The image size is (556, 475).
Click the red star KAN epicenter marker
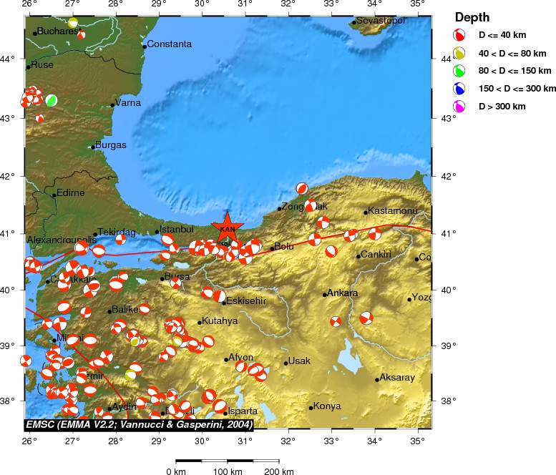[x=227, y=229]
